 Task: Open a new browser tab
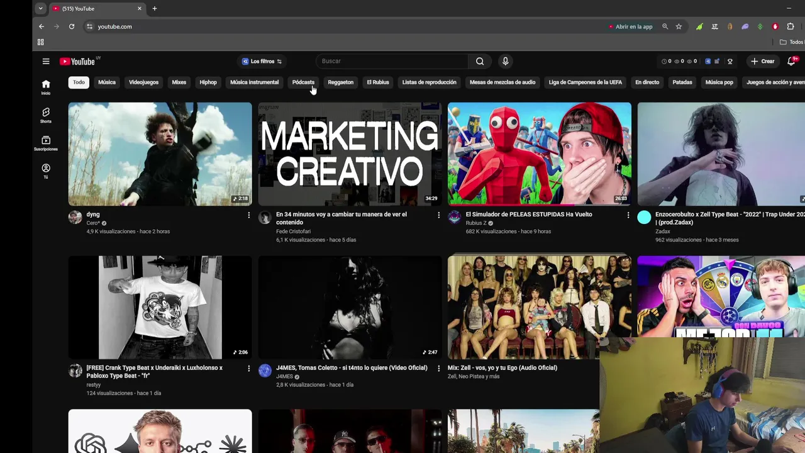pyautogui.click(x=155, y=9)
